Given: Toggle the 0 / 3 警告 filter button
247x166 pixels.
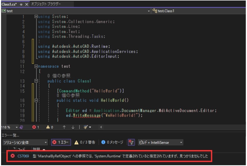Looking at the screenshot, I should coord(85,142).
